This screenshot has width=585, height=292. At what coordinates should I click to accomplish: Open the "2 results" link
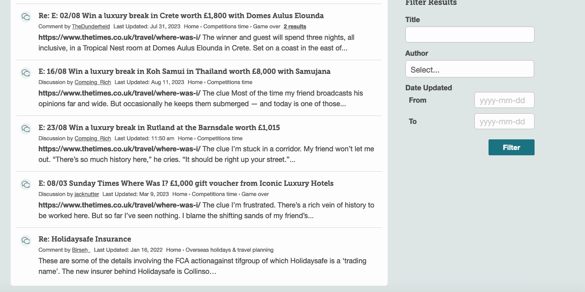(x=295, y=27)
